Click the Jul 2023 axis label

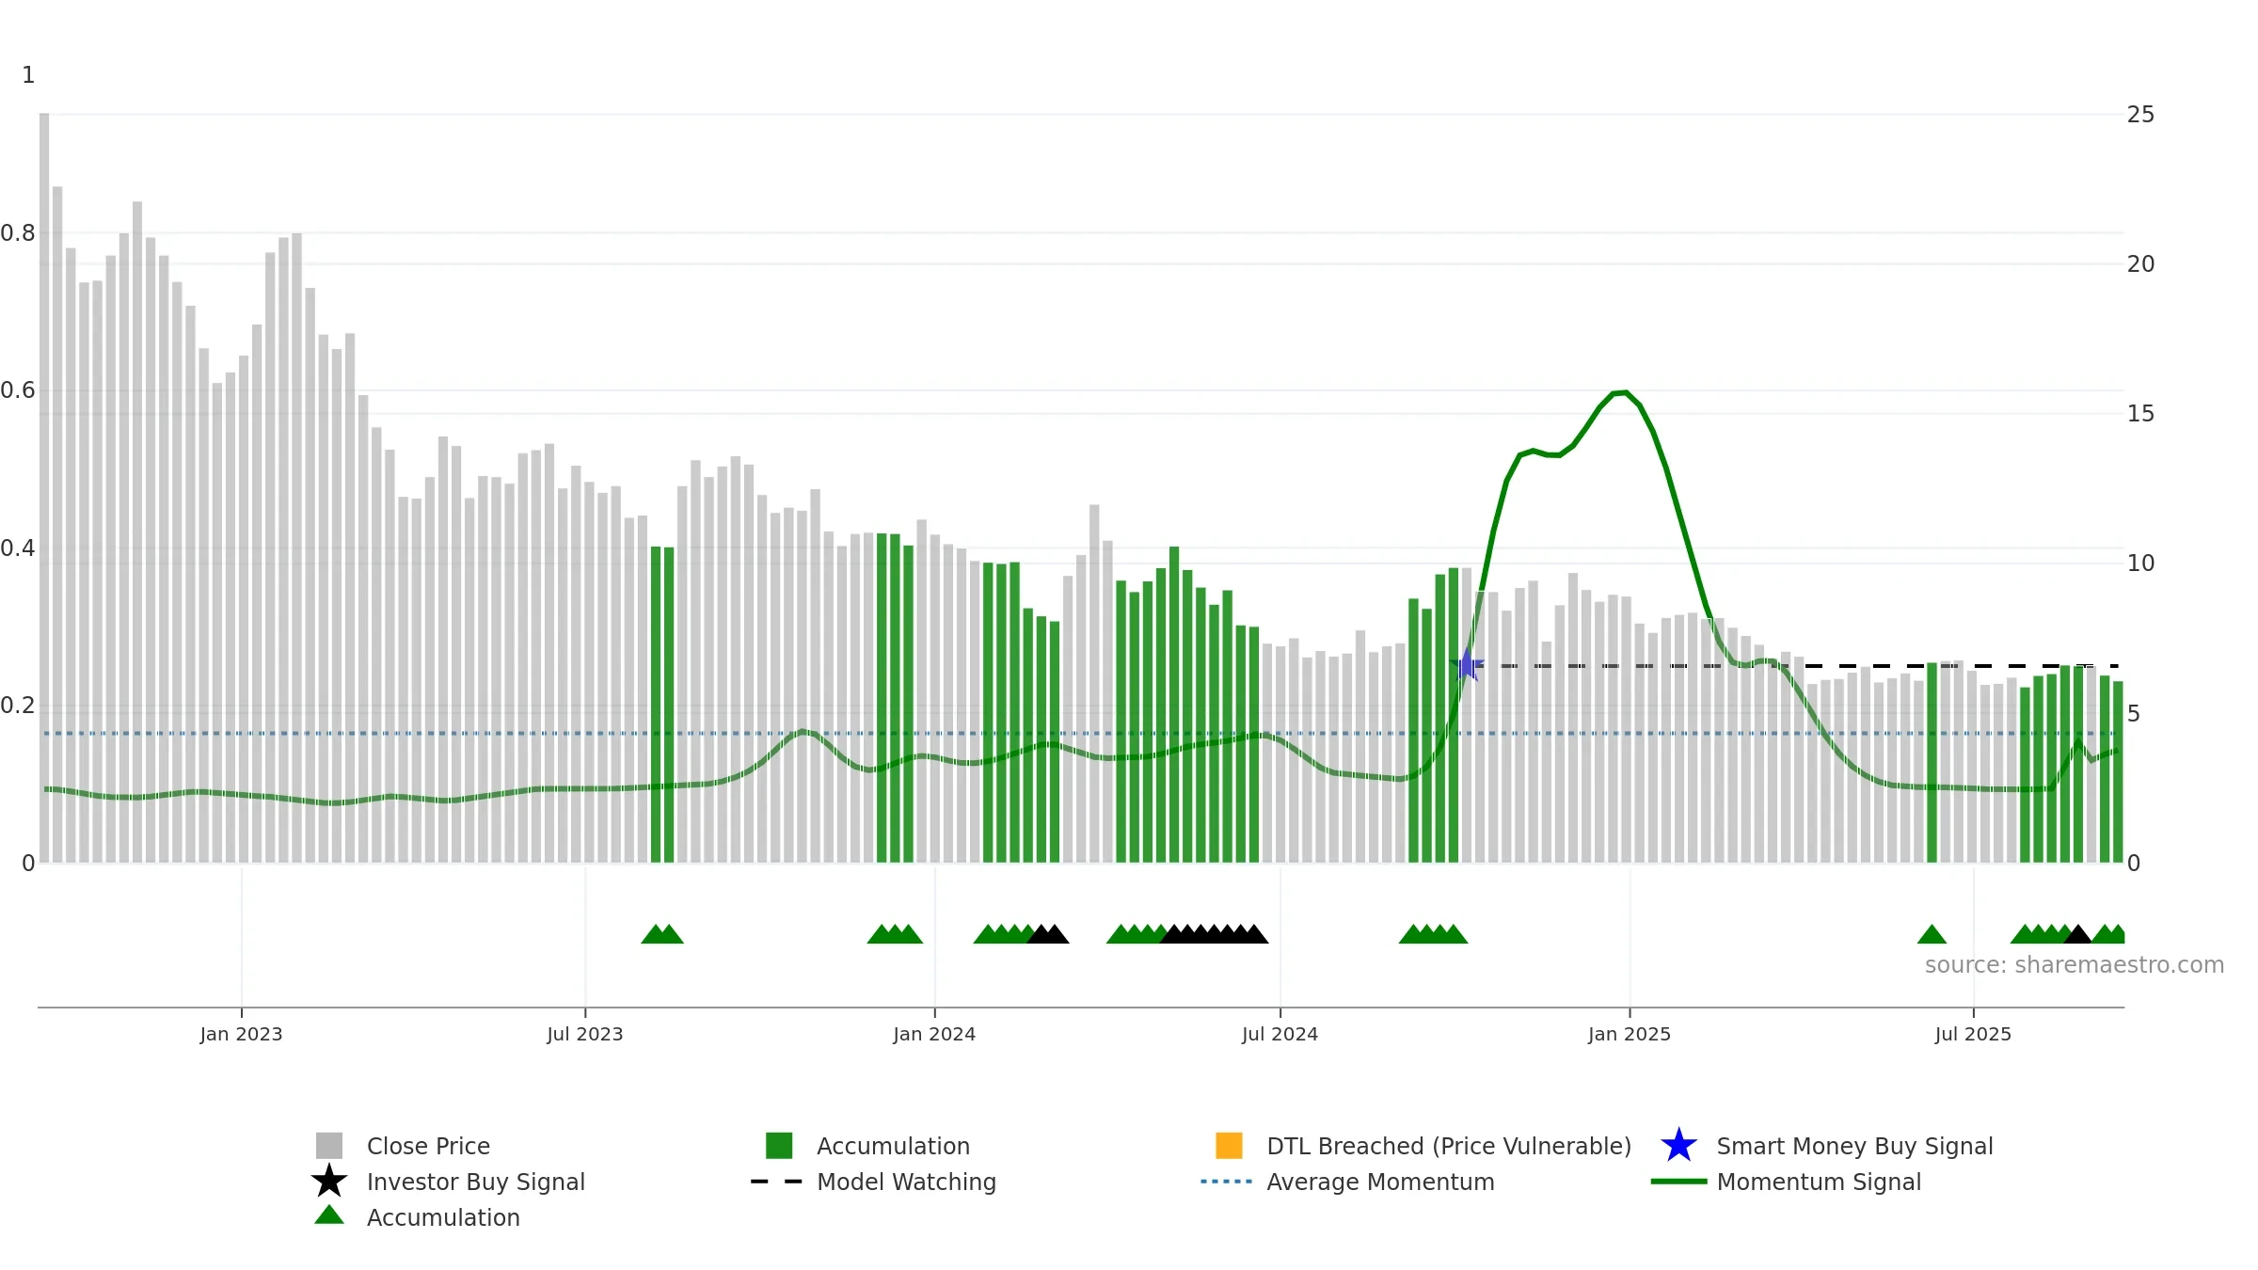pyautogui.click(x=585, y=1034)
